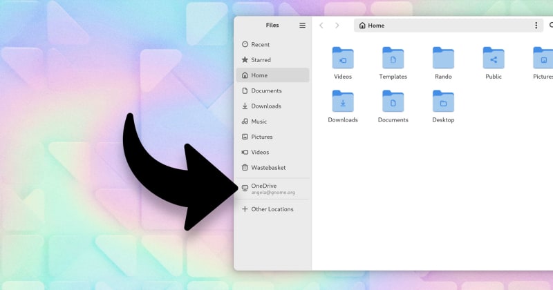
Task: Open the Rando folder
Action: coord(443,58)
